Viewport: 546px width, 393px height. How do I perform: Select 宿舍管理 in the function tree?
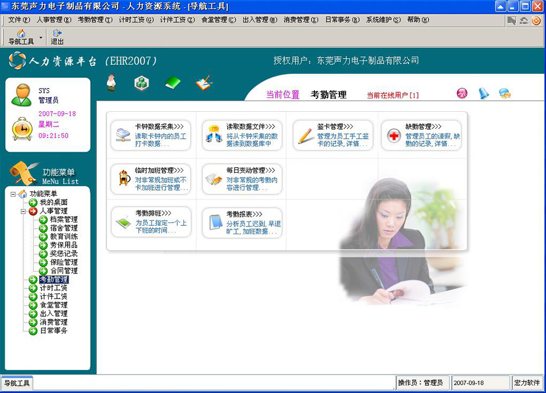coord(63,228)
